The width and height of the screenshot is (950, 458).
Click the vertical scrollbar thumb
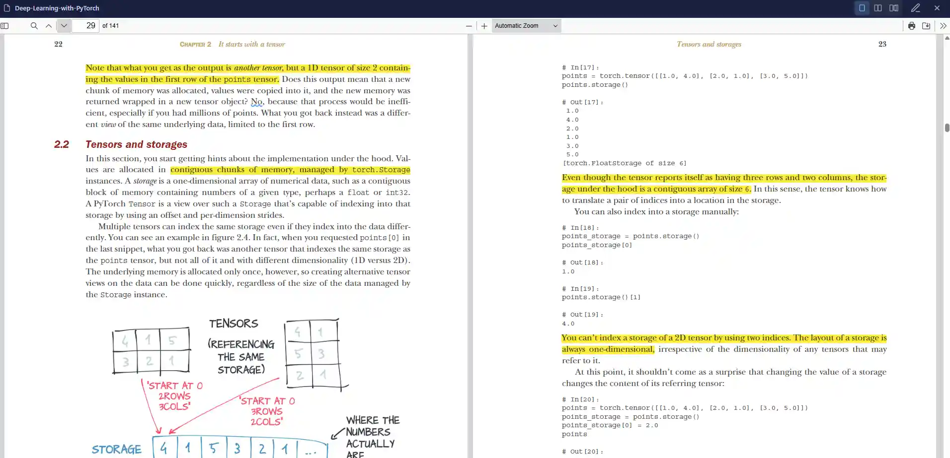click(x=947, y=128)
